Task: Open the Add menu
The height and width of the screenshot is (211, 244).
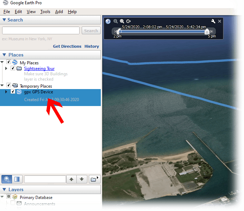Action: click(59, 12)
